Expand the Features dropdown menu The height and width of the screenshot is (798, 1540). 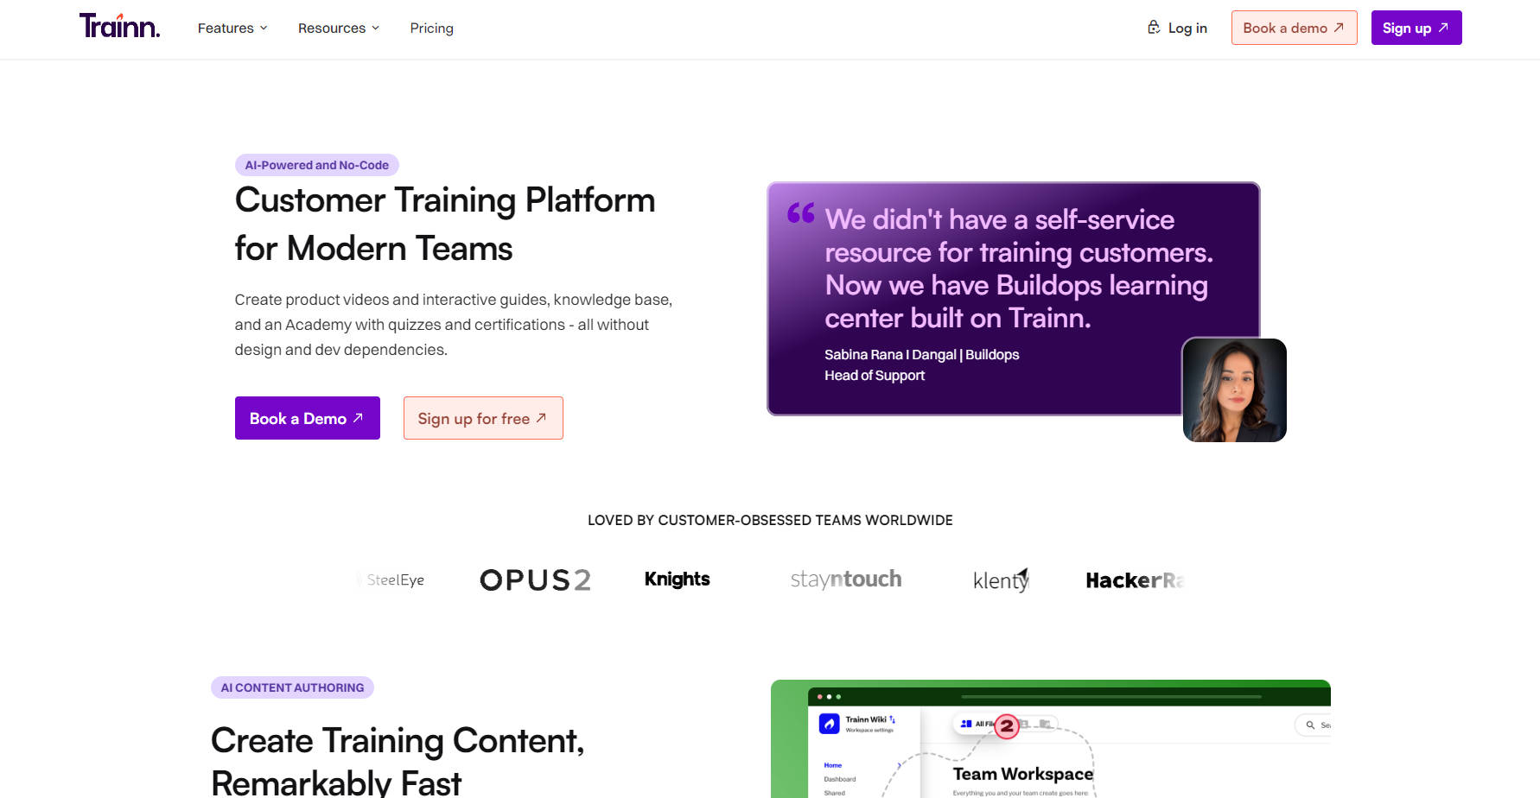[232, 28]
